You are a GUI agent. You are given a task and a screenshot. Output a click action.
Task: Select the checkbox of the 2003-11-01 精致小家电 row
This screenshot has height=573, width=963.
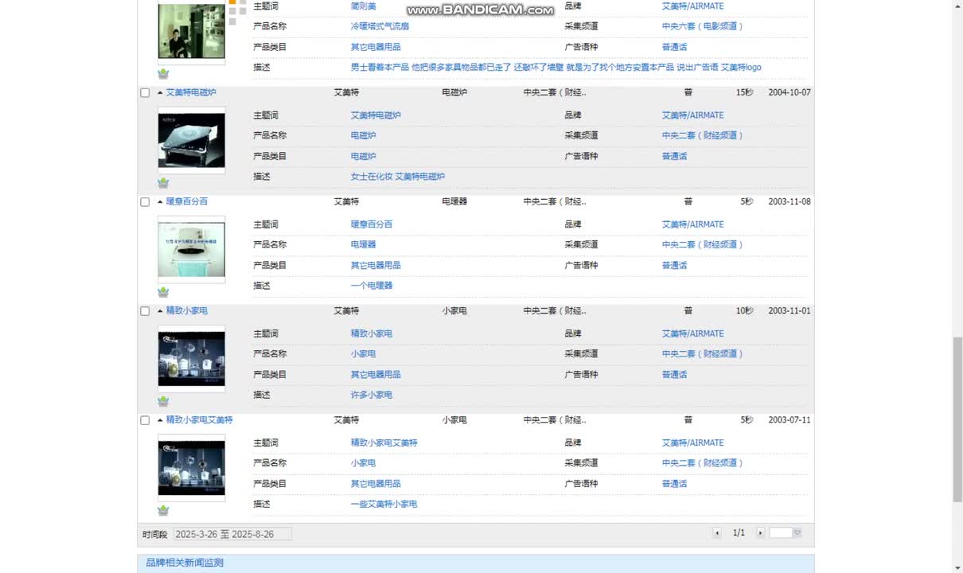[145, 311]
